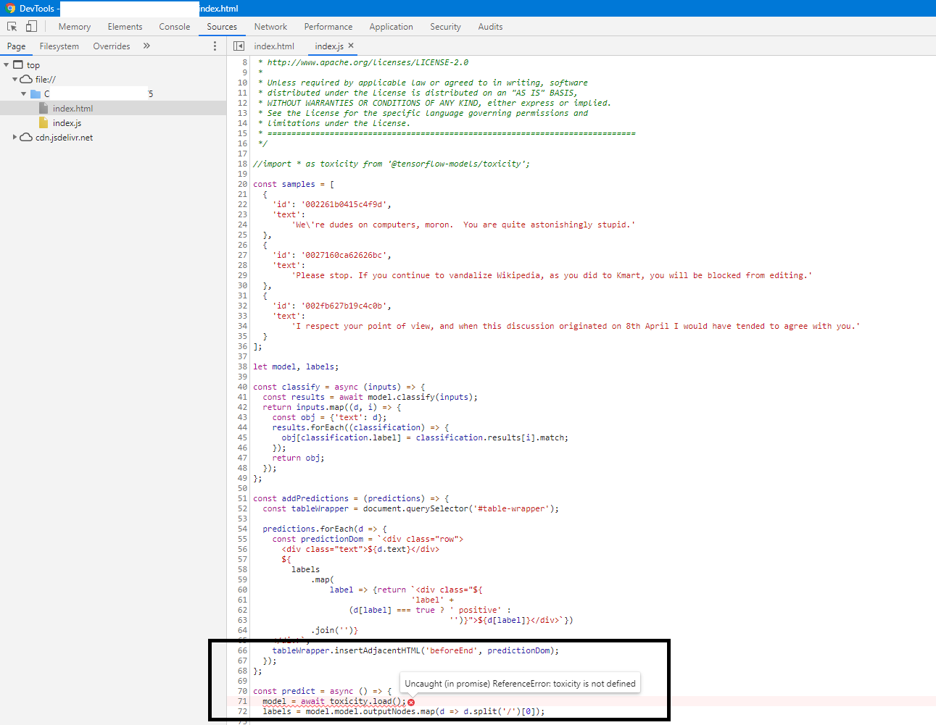Click the Chrome DevTools title bar icon
This screenshot has height=725, width=936.
click(10, 8)
